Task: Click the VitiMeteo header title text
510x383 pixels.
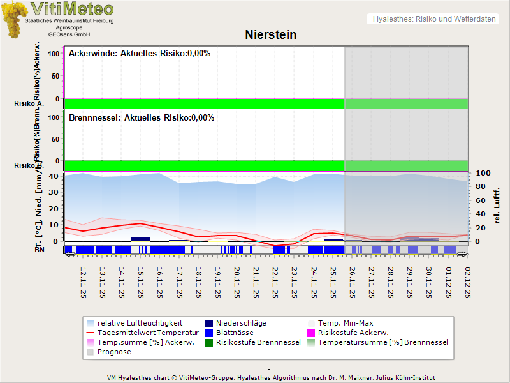Action: tap(72, 9)
